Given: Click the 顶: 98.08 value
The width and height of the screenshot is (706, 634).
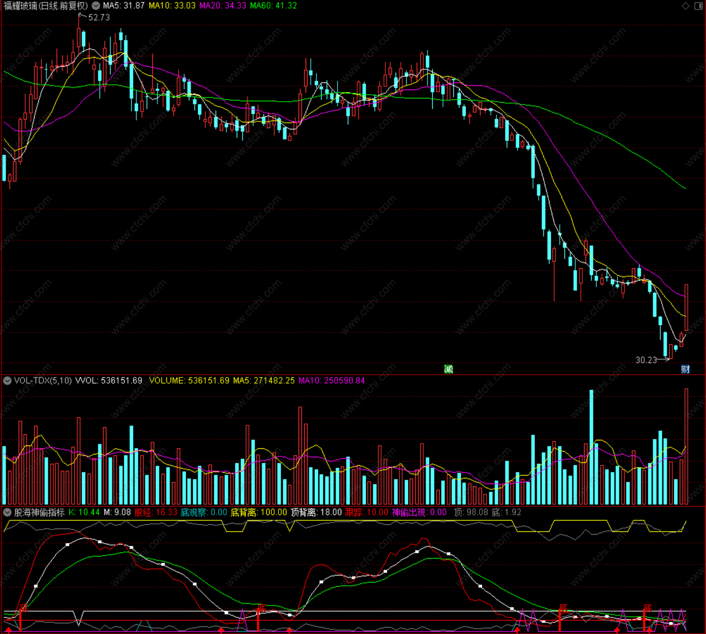Looking at the screenshot, I should point(471,513).
